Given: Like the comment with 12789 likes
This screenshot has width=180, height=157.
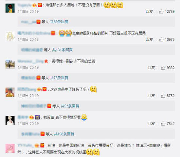Looking at the screenshot, I should (x=161, y=11).
